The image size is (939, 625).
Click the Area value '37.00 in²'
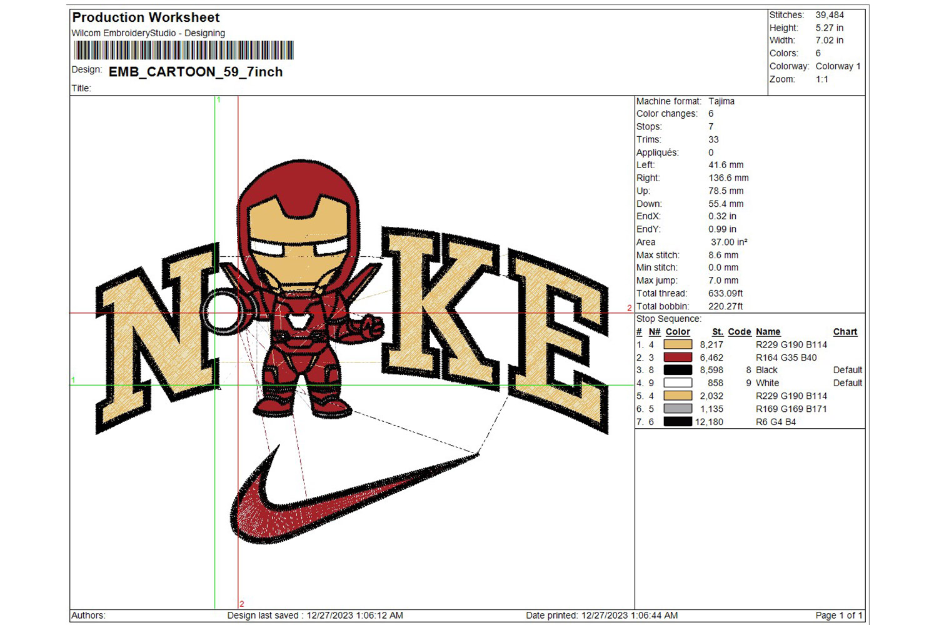(729, 242)
